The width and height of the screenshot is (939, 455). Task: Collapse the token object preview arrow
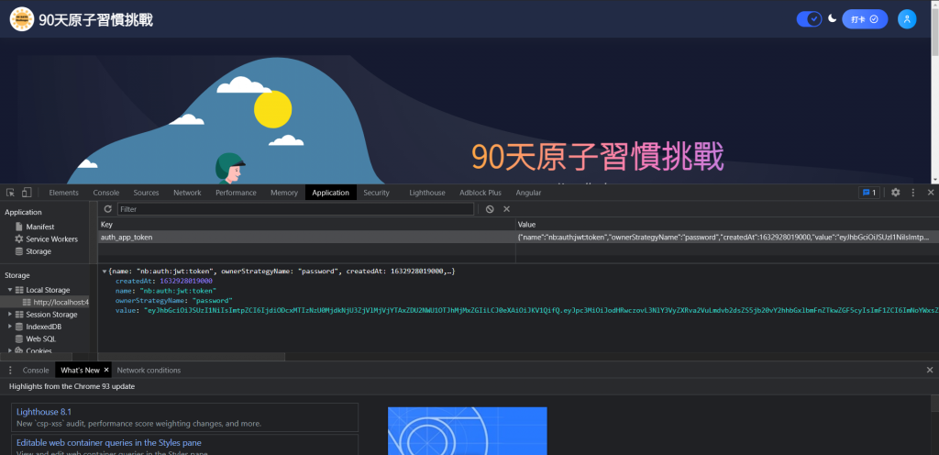[x=105, y=272]
